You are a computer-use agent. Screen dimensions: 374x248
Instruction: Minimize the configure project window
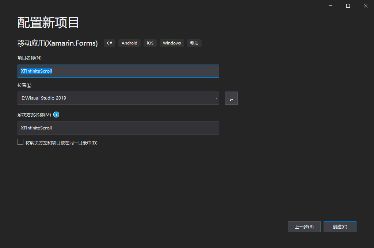pyautogui.click(x=330, y=6)
